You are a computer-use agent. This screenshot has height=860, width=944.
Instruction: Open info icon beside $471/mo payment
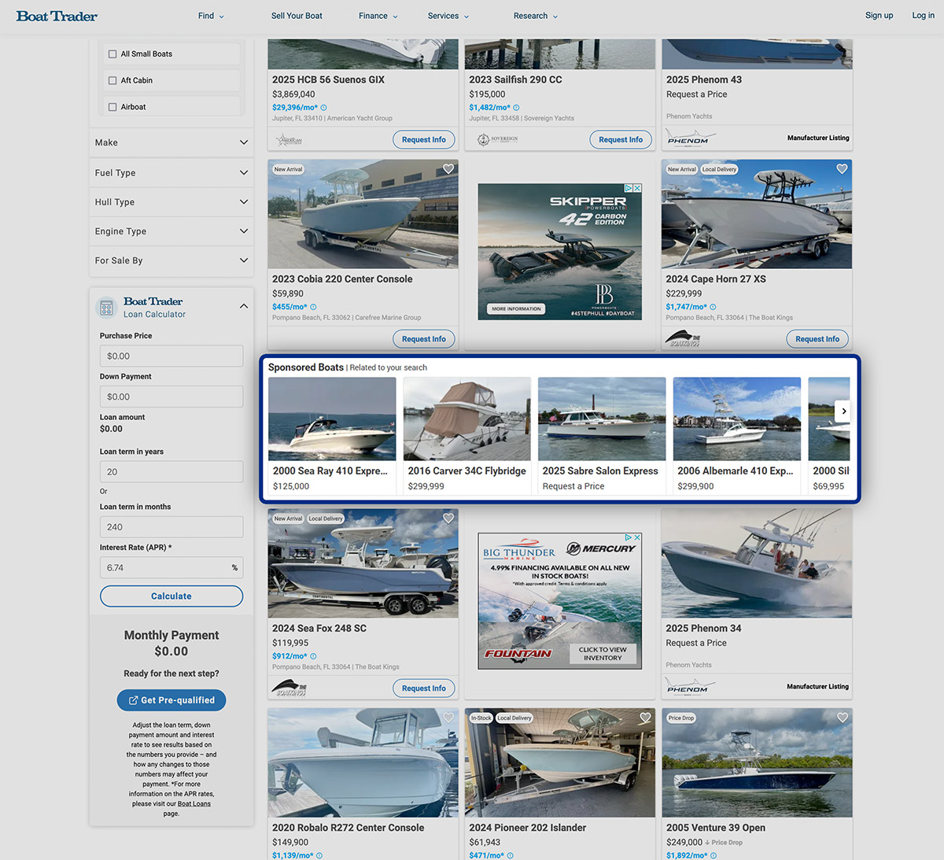tap(510, 855)
